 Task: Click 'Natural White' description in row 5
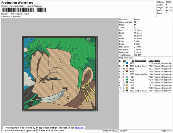(141, 74)
